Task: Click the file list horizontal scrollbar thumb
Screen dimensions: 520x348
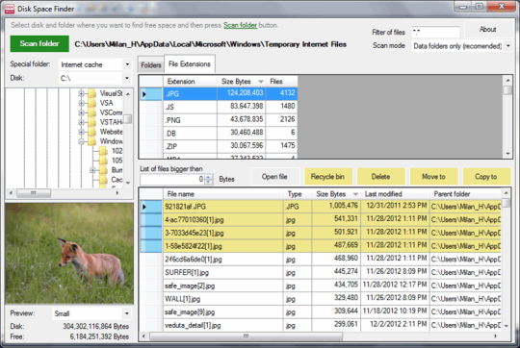Action: coord(247,336)
